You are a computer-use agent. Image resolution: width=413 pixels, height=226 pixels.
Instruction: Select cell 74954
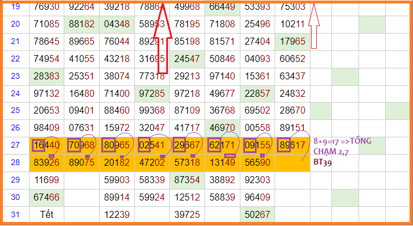tap(46, 59)
